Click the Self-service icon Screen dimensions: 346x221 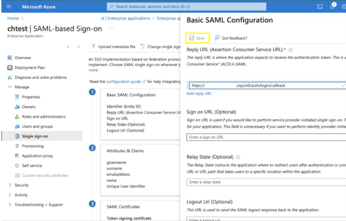click(17, 166)
